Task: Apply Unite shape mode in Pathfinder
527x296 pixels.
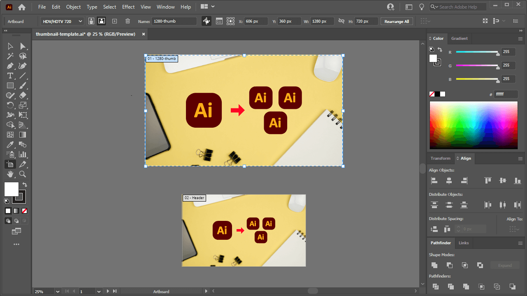Action: coord(434,265)
